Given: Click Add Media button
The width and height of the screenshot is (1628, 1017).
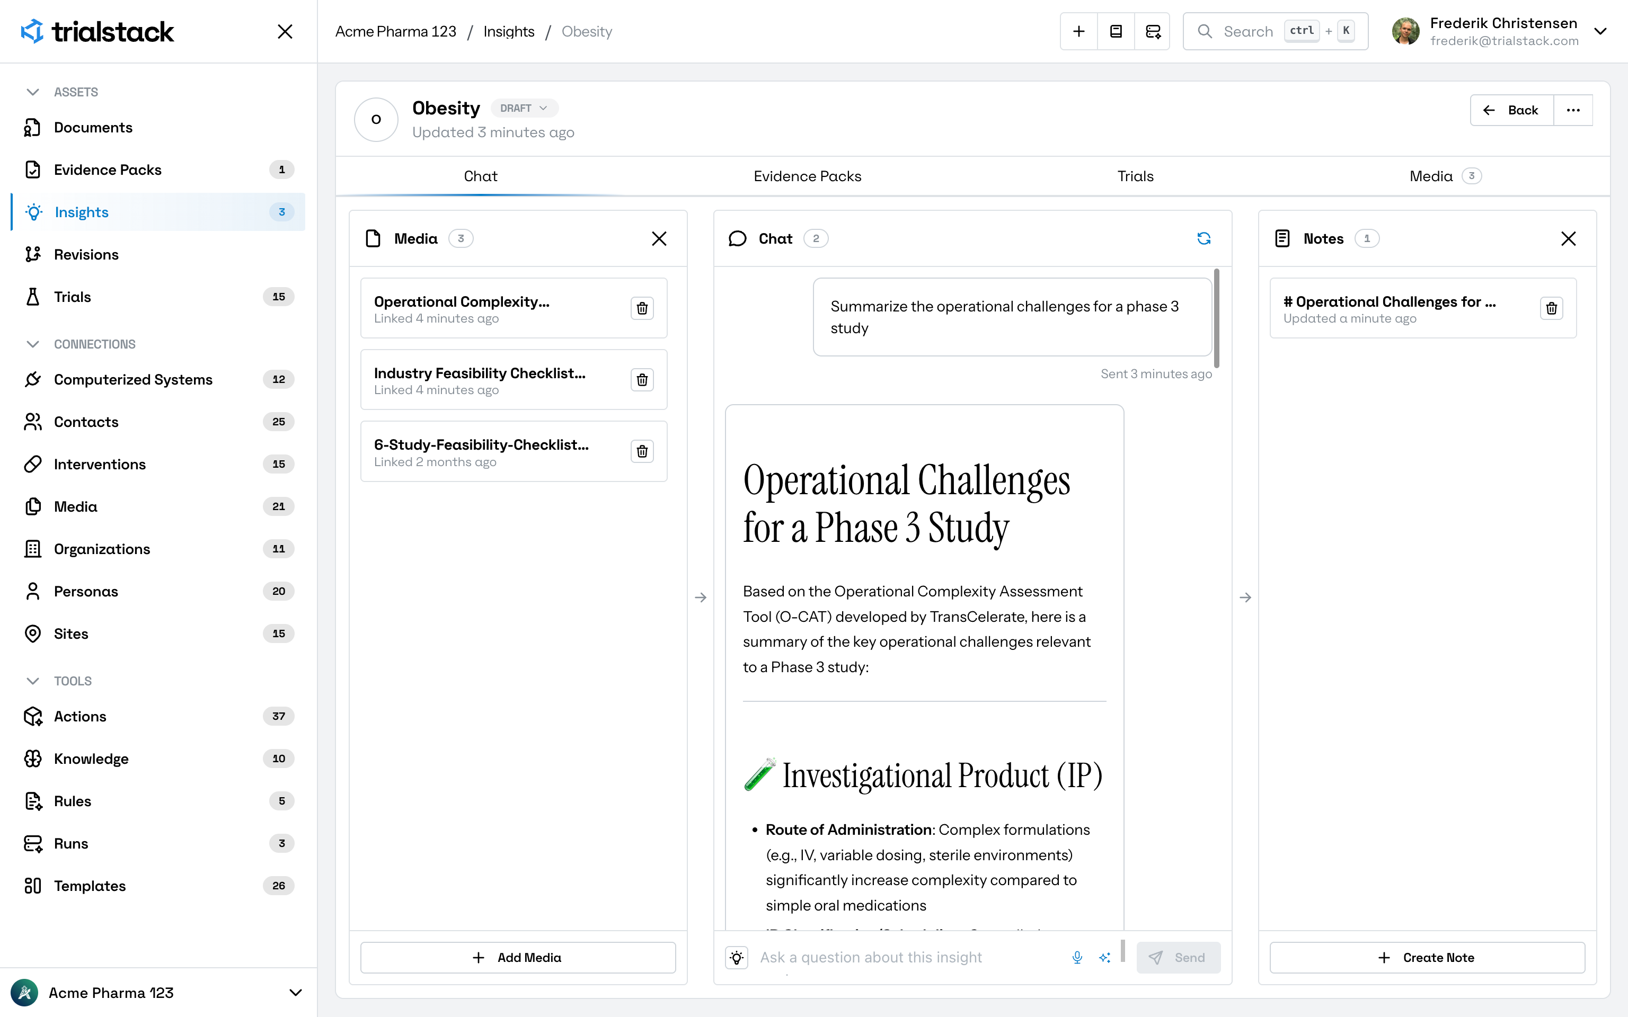Looking at the screenshot, I should (x=518, y=957).
